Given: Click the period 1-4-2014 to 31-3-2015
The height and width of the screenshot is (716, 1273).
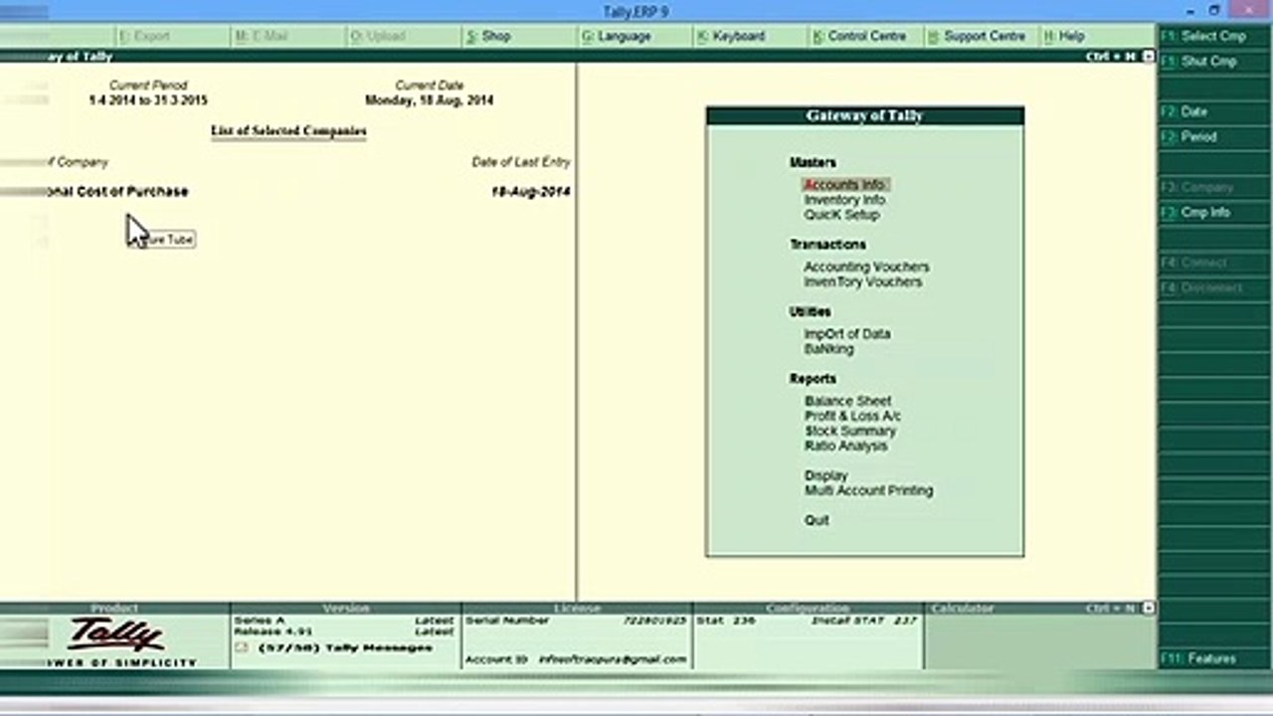Looking at the screenshot, I should 148,100.
